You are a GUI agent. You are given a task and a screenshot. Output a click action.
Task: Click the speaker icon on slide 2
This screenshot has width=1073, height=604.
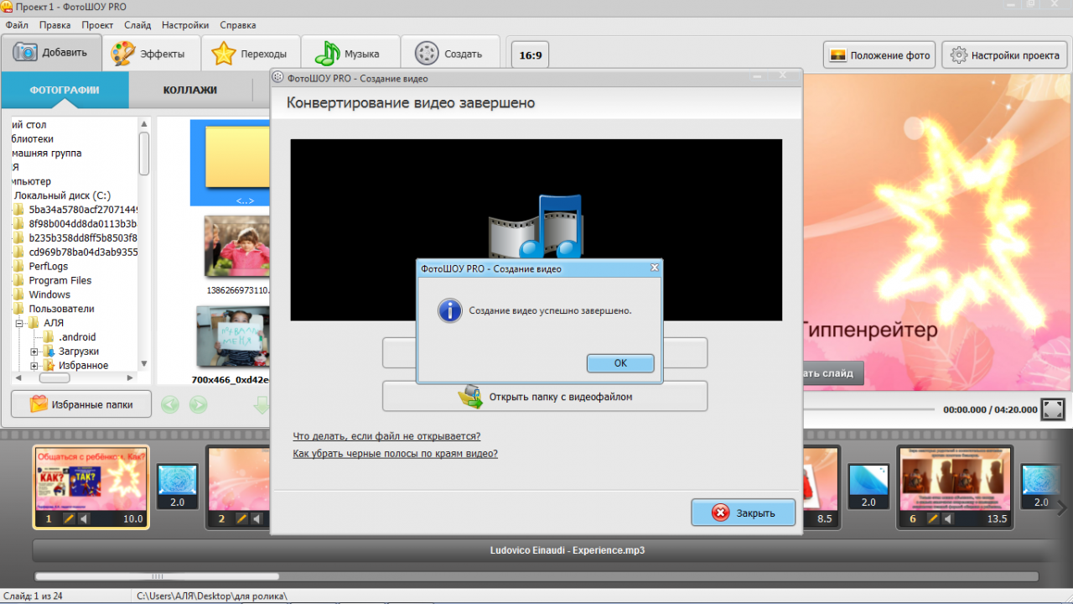pyautogui.click(x=257, y=519)
